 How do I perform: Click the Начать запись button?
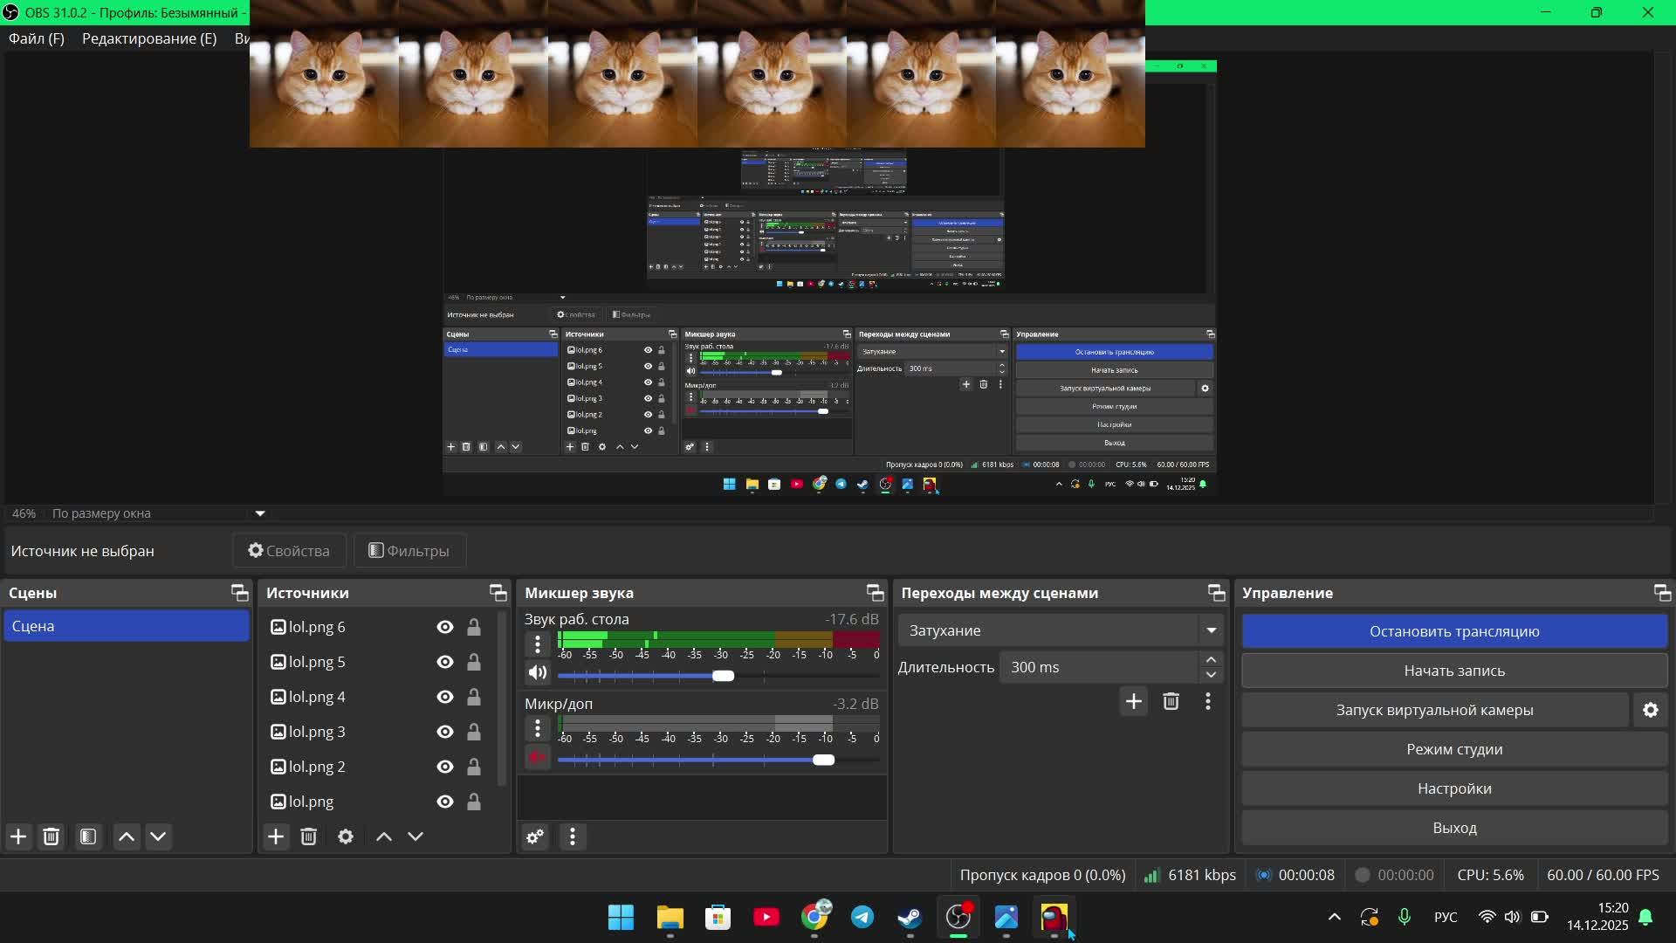1454,671
